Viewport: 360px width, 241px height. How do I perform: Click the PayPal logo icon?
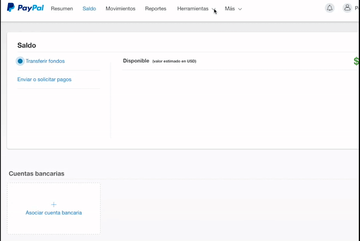click(10, 7)
